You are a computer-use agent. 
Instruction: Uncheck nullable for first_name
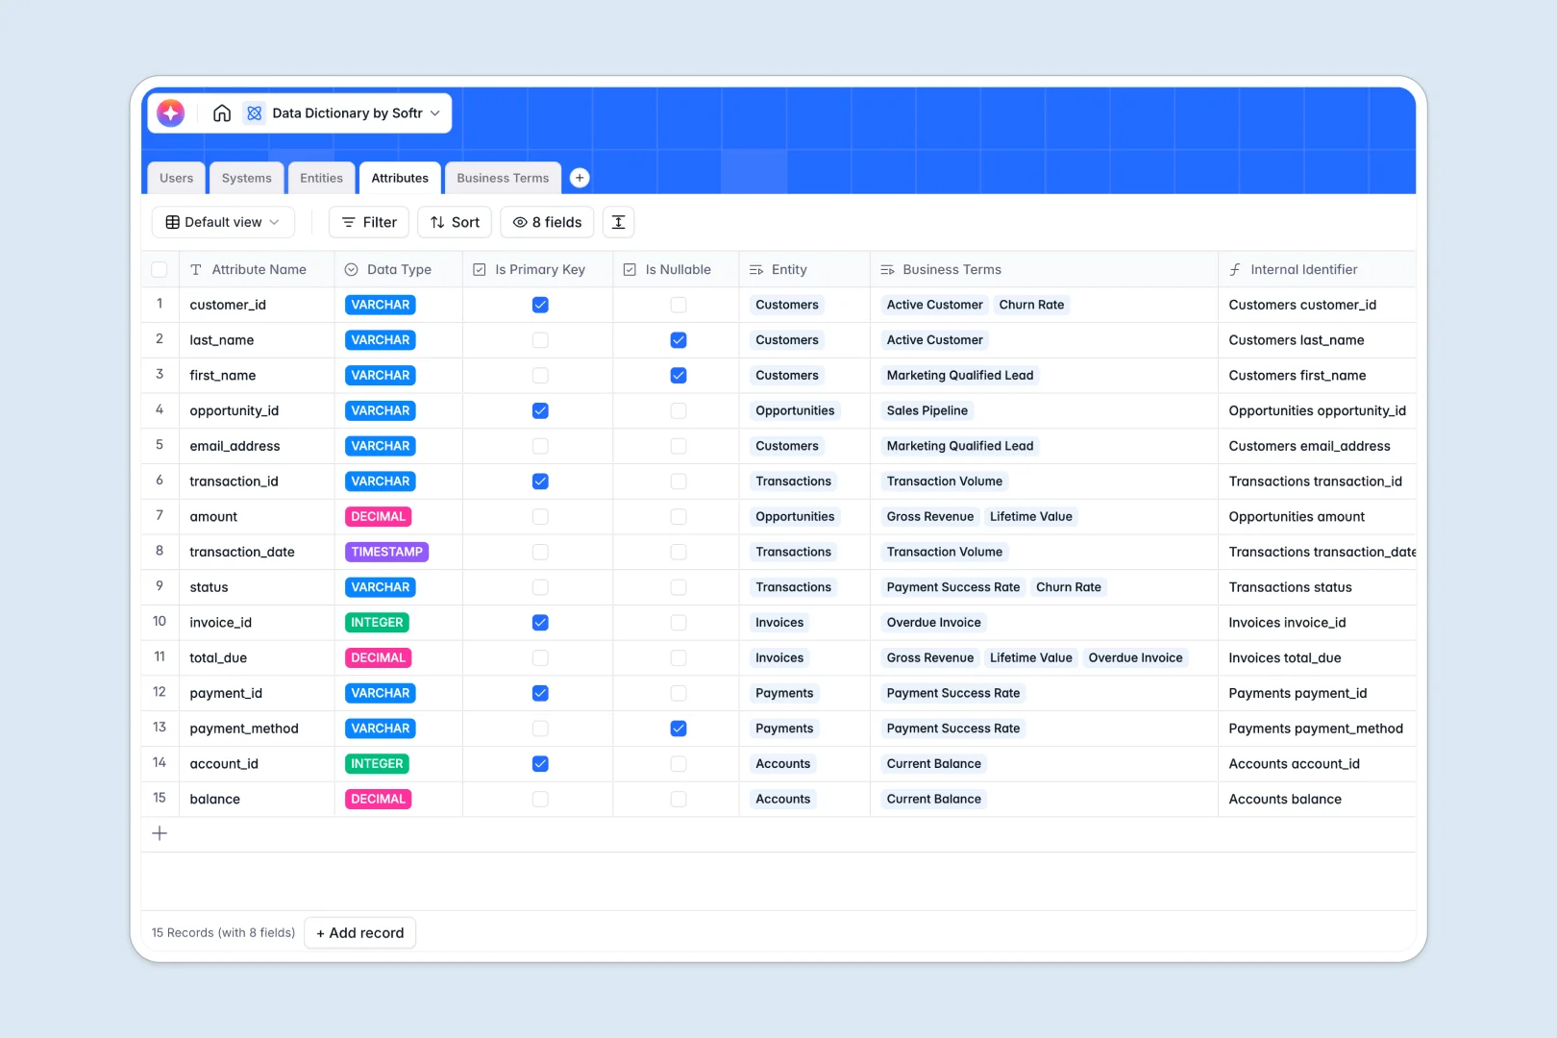[679, 376]
